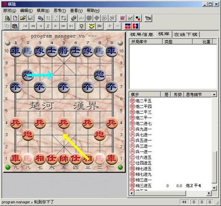
Task: Click the lightbulb hint icon
Action: point(81,26)
